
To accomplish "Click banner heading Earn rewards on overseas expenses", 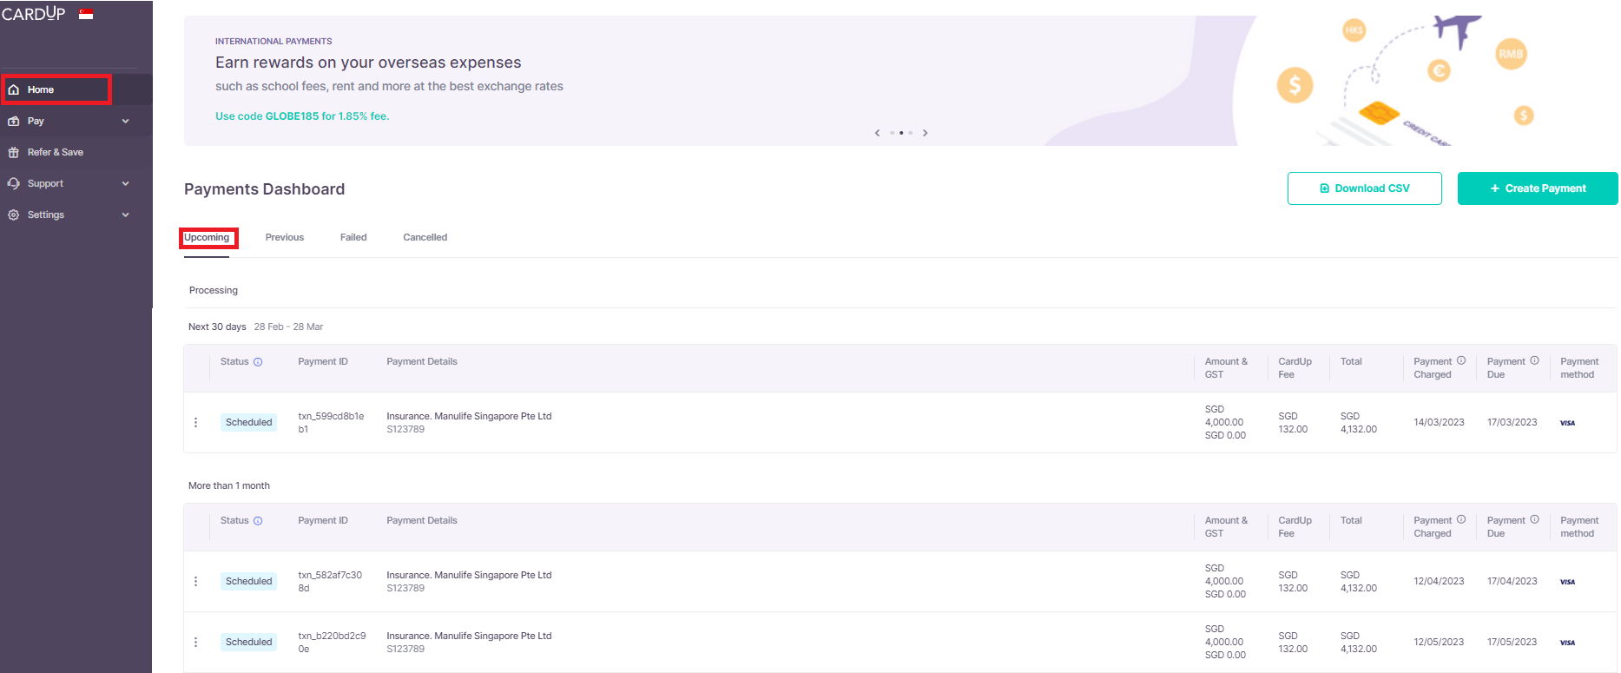I will point(368,63).
